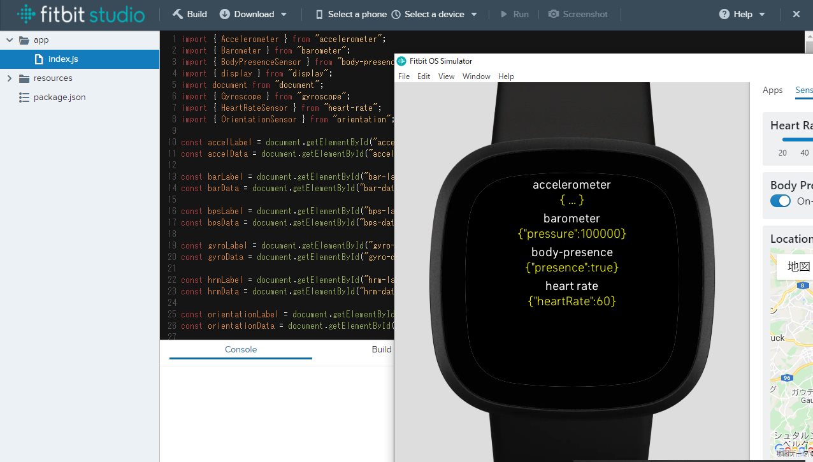Click code line 1 import Accelerometer
Screen dimensions: 813x462
pos(284,39)
